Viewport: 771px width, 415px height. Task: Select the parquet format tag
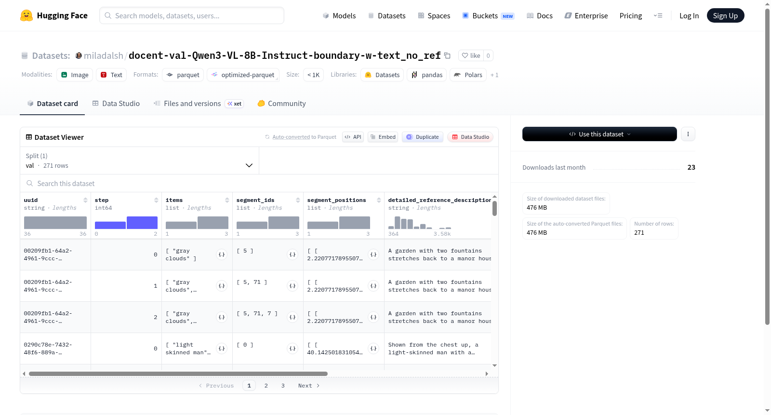pyautogui.click(x=183, y=75)
